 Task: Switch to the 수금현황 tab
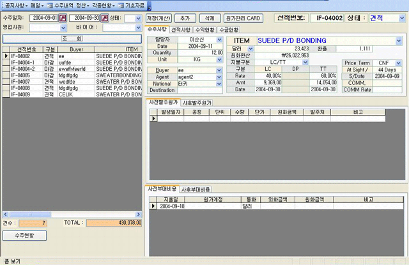[229, 30]
